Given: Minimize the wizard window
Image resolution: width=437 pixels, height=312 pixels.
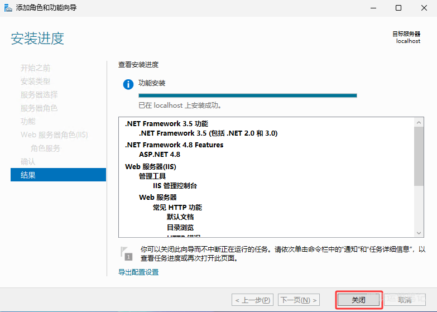Looking at the screenshot, I should pyautogui.click(x=373, y=8).
